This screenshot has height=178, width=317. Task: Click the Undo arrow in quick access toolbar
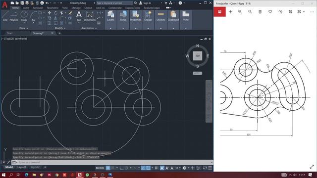[47, 3]
